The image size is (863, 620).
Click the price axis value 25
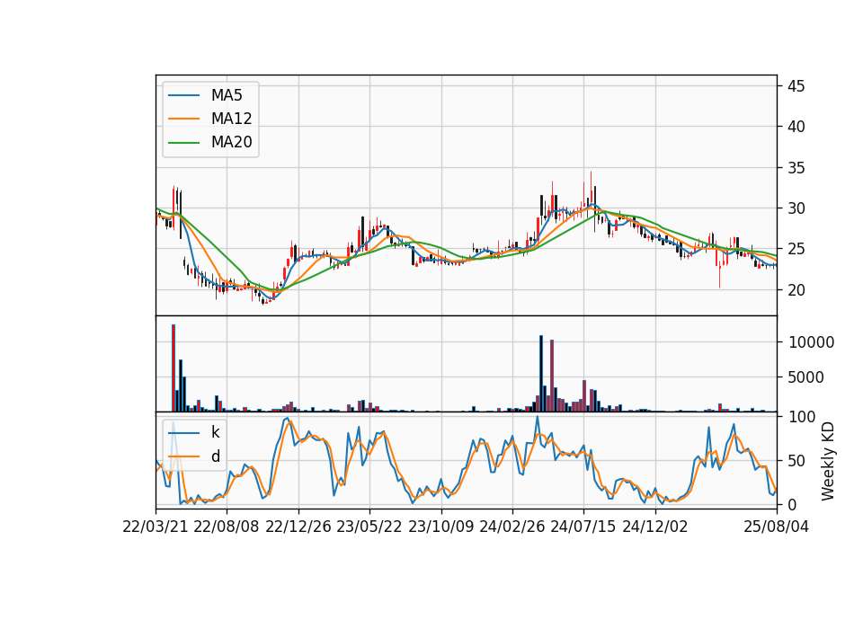coord(796,249)
